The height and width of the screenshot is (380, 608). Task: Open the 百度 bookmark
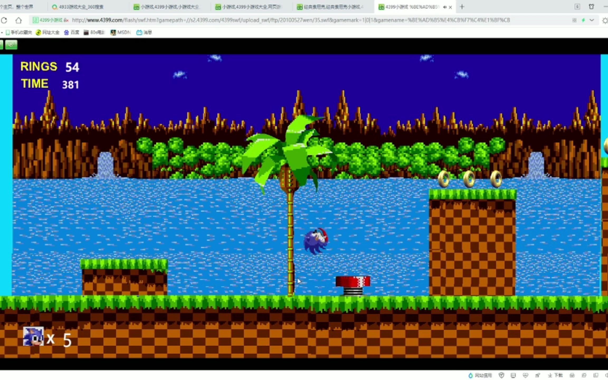72,32
